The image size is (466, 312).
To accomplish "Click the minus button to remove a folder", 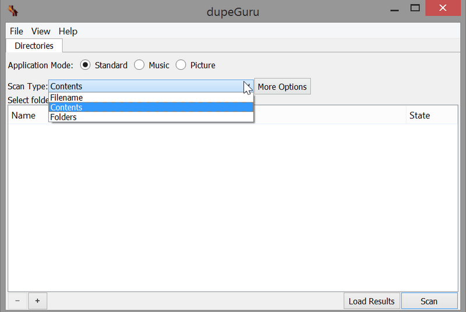I will (x=17, y=300).
